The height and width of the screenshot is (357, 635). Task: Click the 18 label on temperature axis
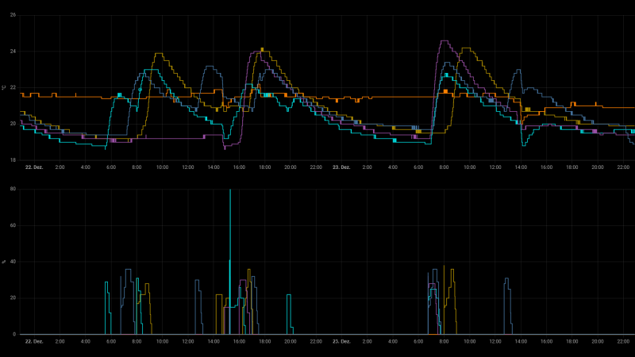[13, 160]
